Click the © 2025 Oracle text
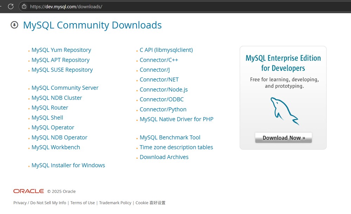 pyautogui.click(x=61, y=192)
